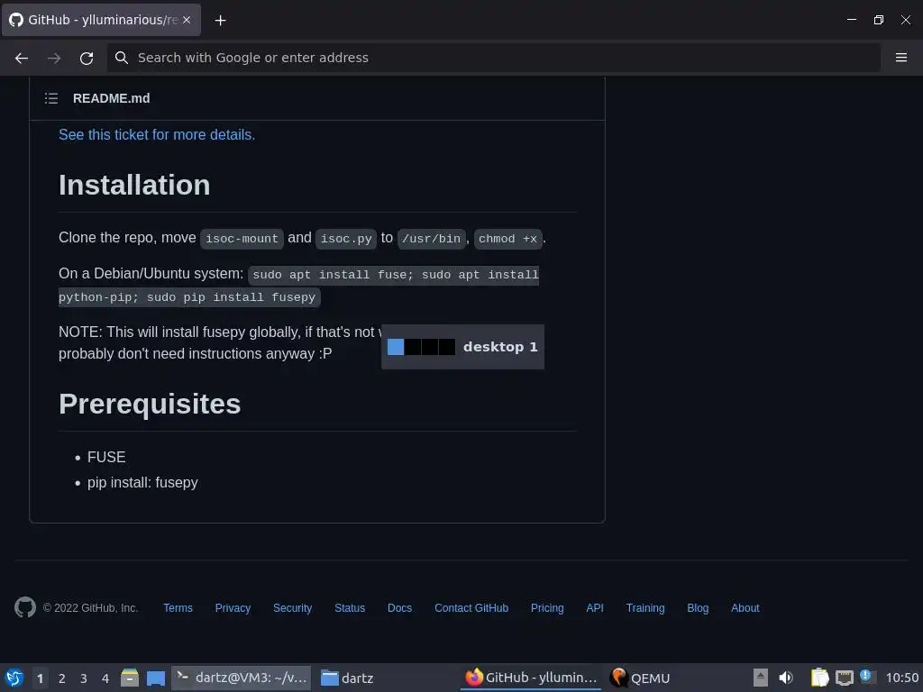Click the forward navigation arrow
The width and height of the screenshot is (923, 692).
(54, 58)
